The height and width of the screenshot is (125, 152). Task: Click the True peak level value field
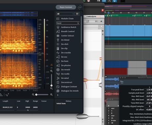click(148, 90)
